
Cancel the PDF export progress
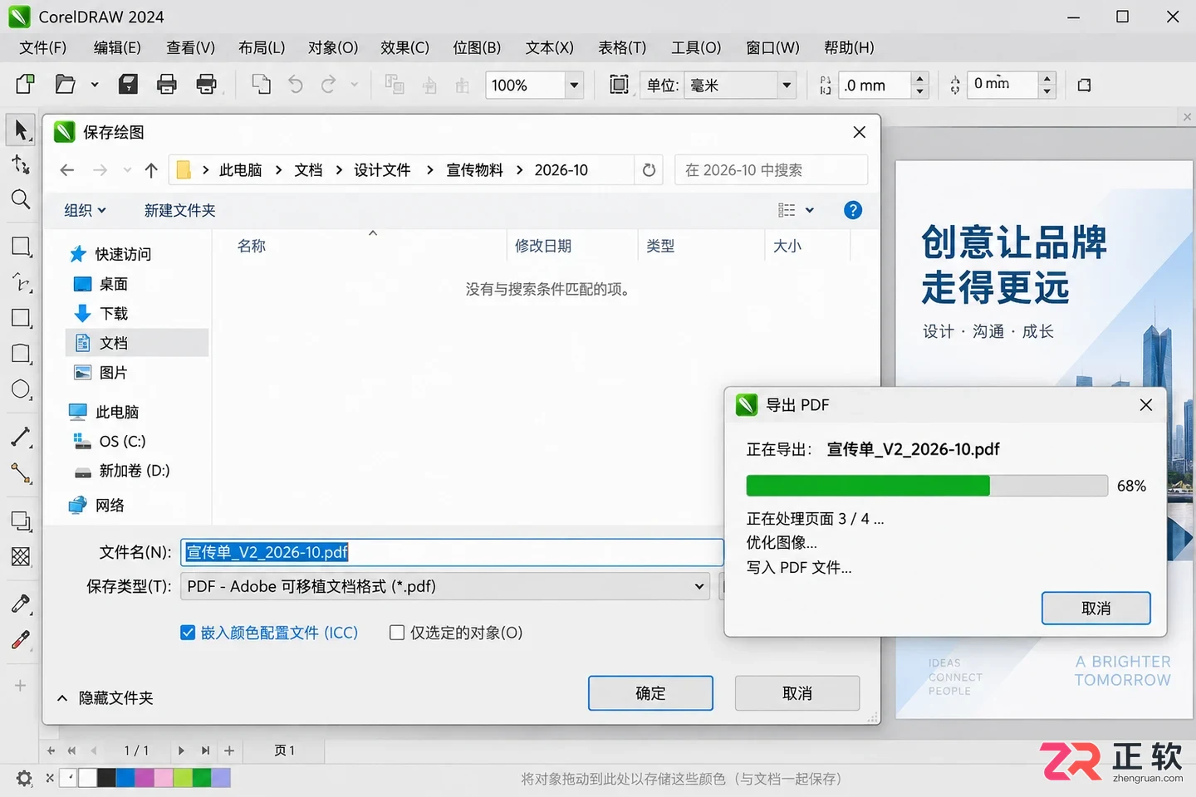click(x=1096, y=609)
